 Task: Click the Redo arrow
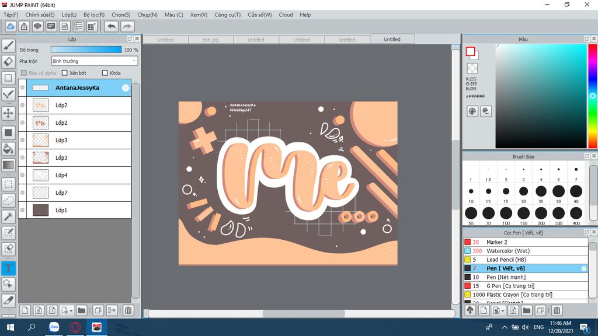click(127, 26)
